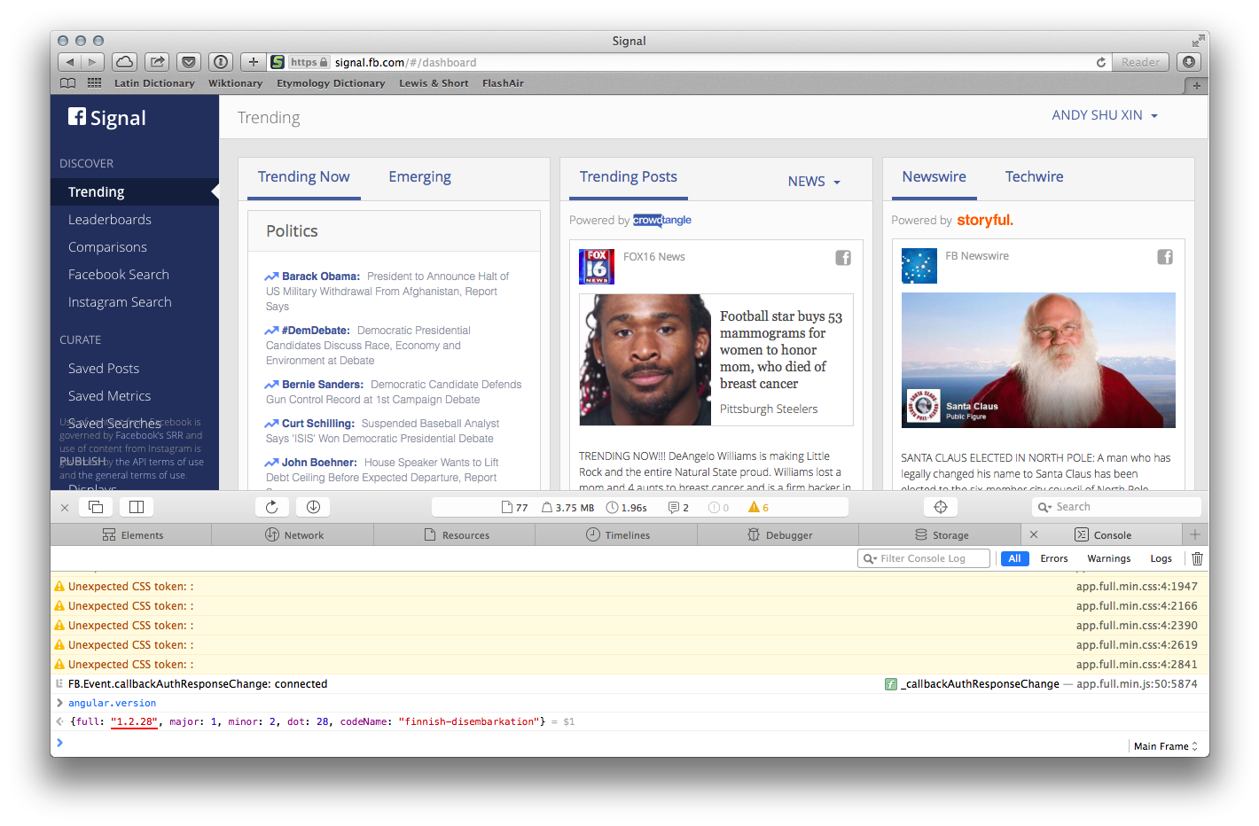1259x826 pixels.
Task: Open the Storage inspector tab
Action: tap(941, 535)
